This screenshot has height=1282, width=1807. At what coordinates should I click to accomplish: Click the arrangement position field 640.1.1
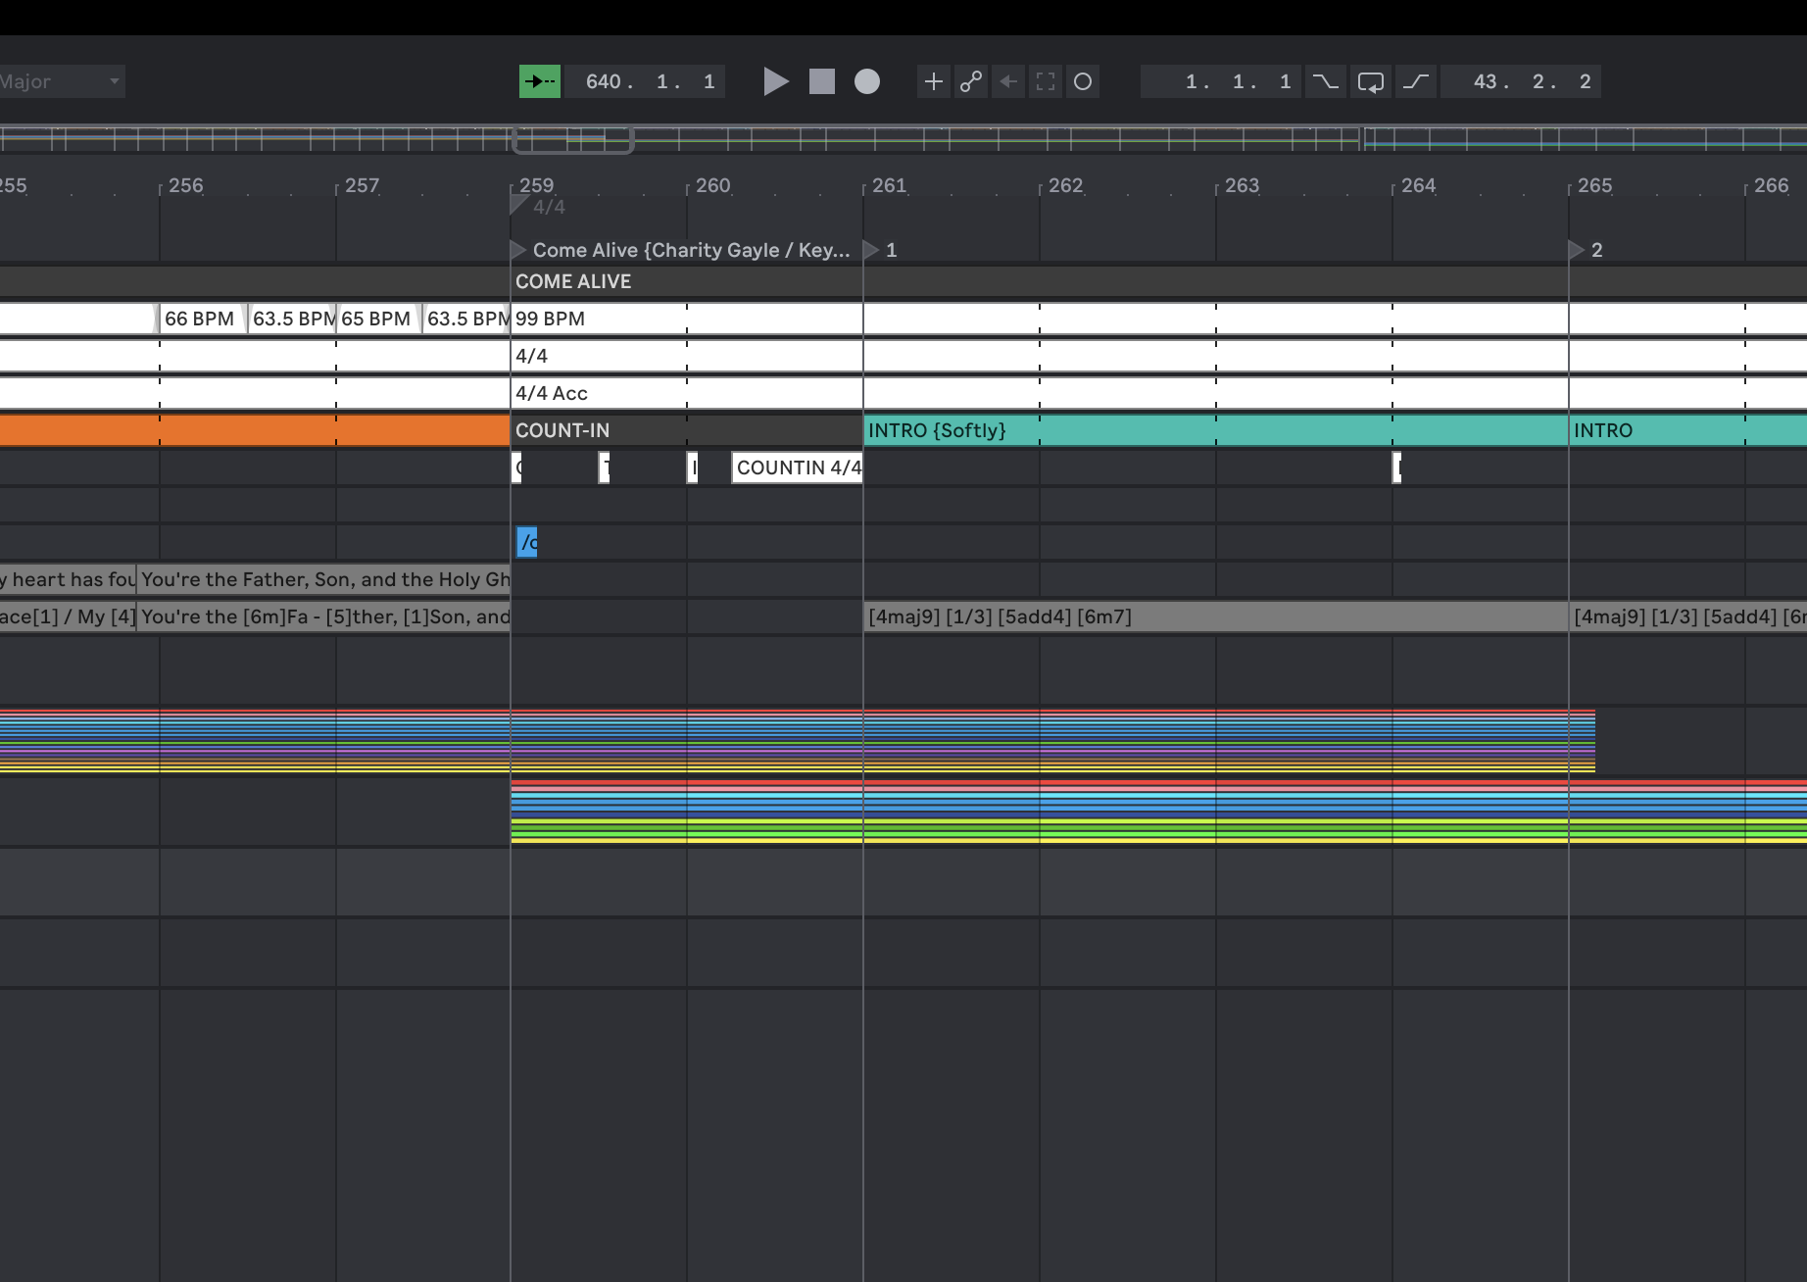click(x=647, y=81)
